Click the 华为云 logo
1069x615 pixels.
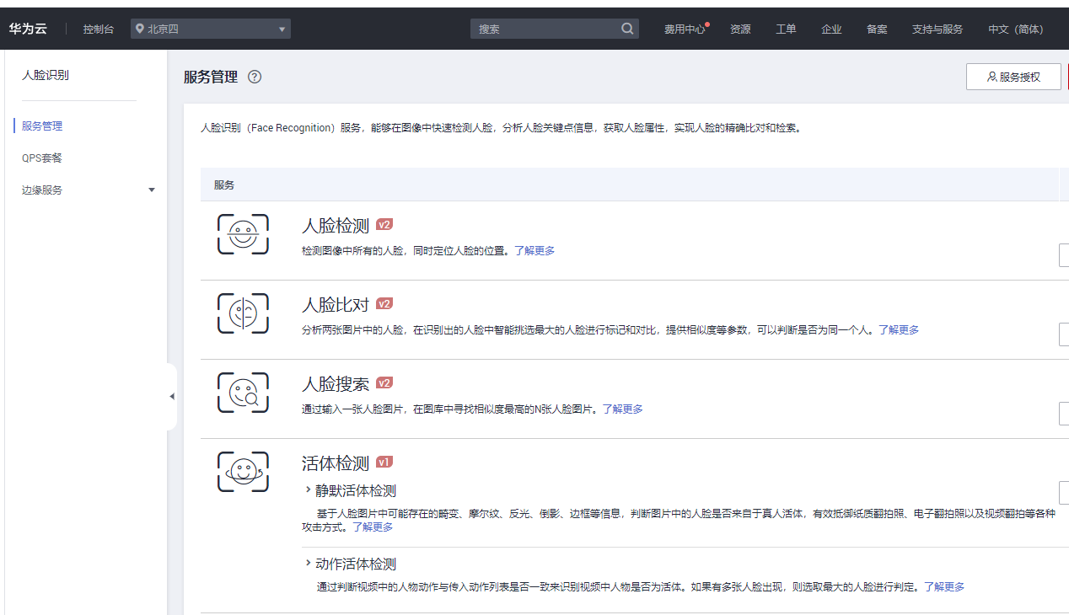[x=28, y=29]
